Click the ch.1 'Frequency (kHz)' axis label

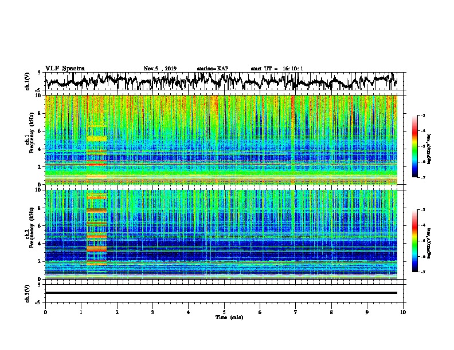(x=32, y=133)
